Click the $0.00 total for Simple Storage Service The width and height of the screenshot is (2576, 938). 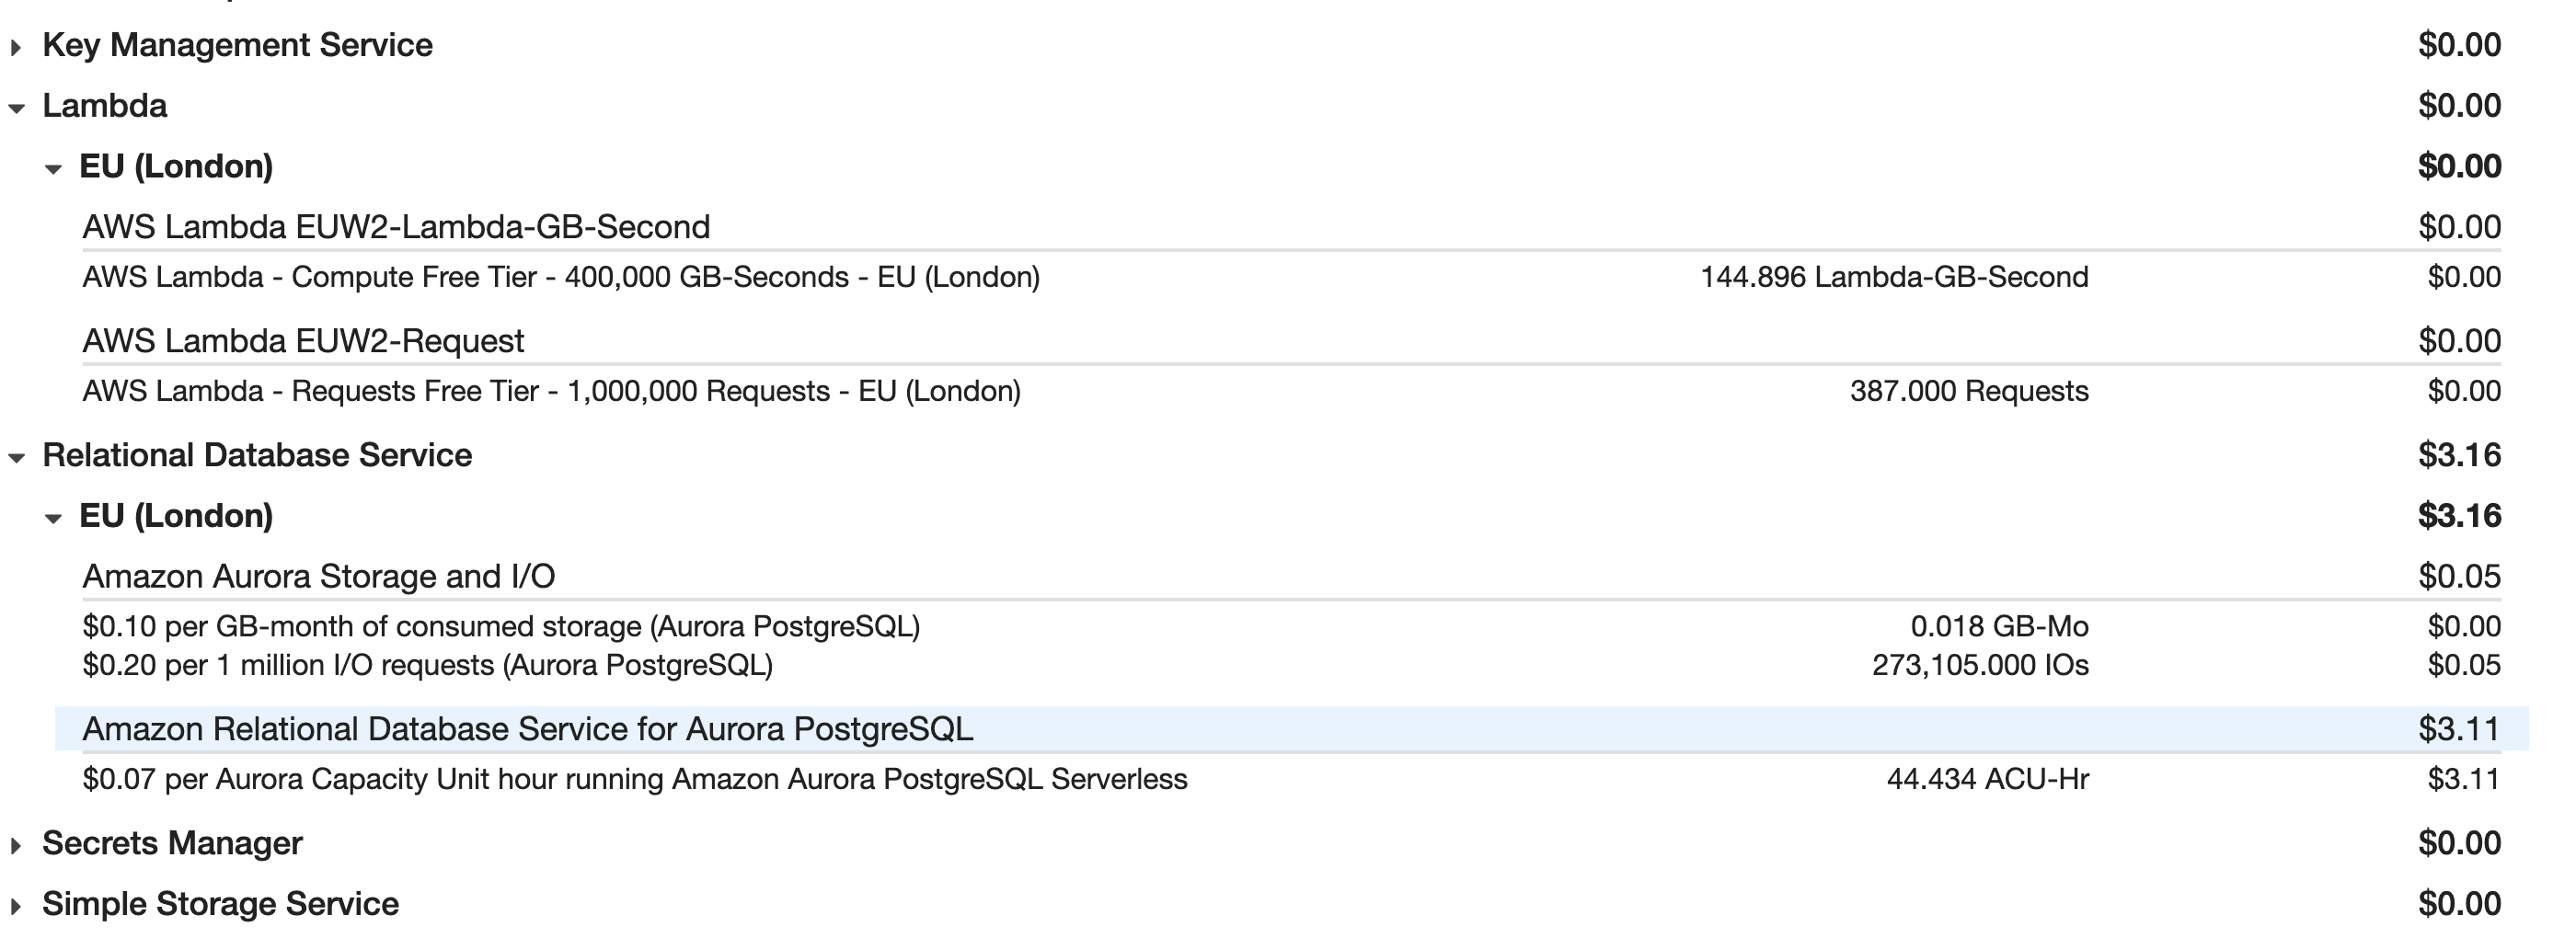(2459, 903)
